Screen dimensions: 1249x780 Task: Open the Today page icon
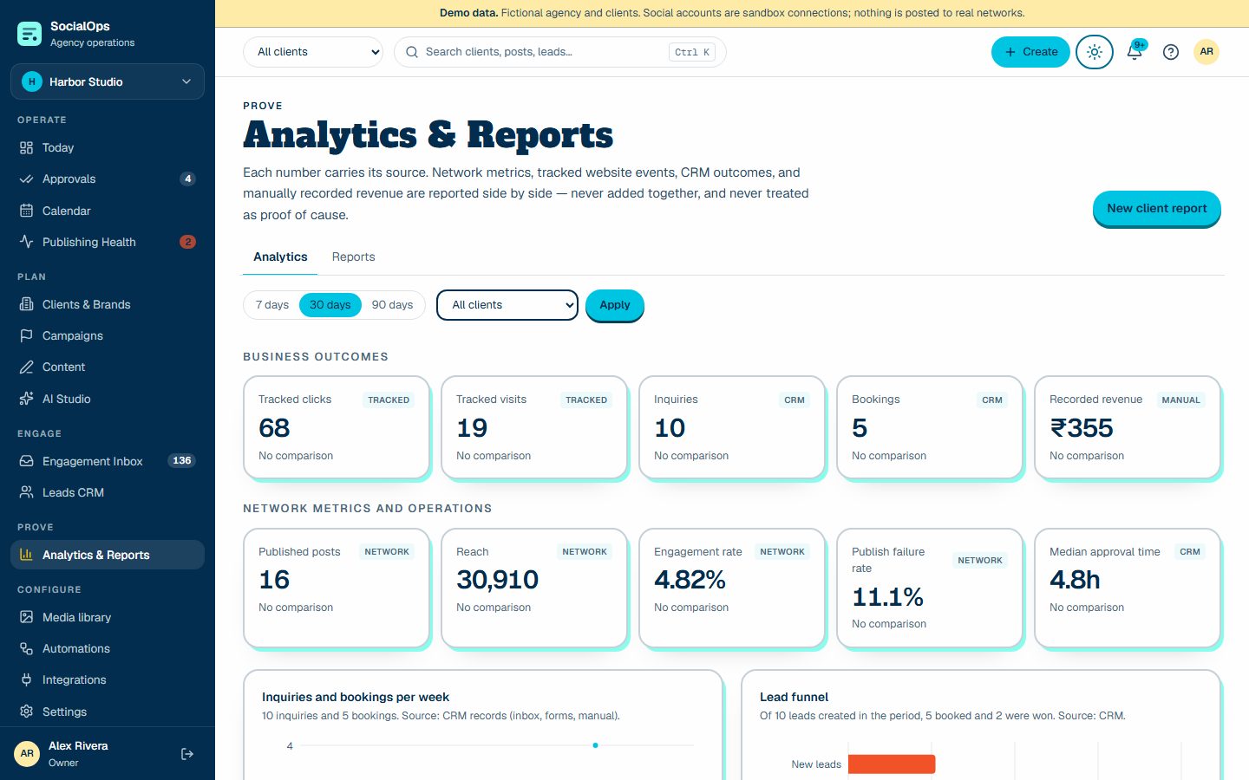[x=27, y=148]
